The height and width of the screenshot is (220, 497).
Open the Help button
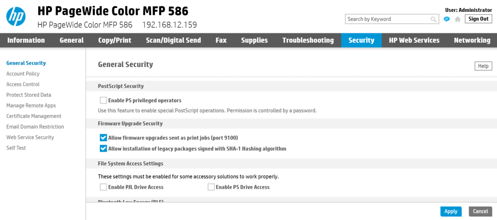(x=483, y=66)
